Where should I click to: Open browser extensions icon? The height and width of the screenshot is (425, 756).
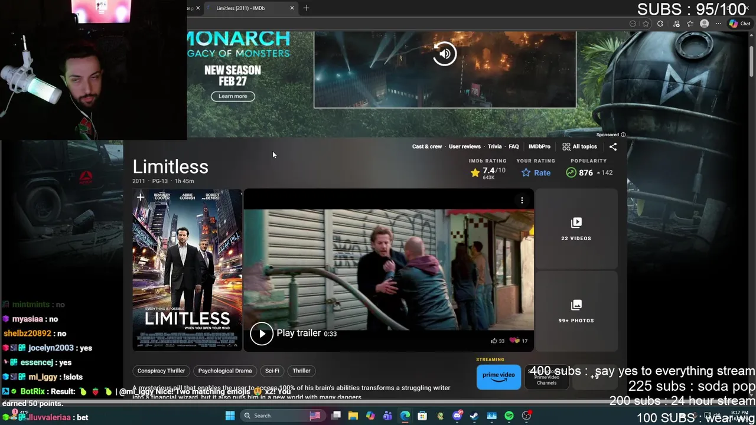coord(660,24)
